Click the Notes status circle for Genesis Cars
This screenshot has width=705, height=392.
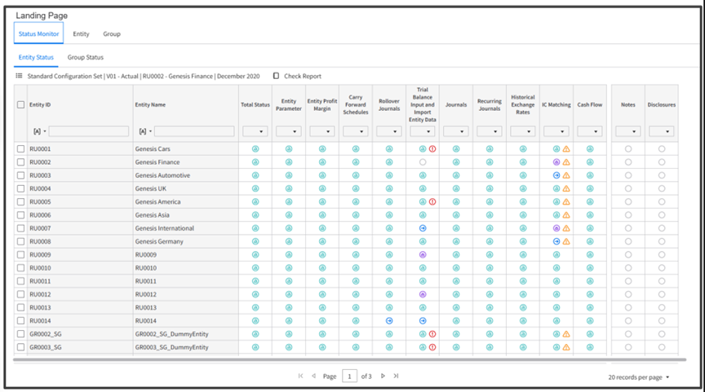pyautogui.click(x=628, y=148)
